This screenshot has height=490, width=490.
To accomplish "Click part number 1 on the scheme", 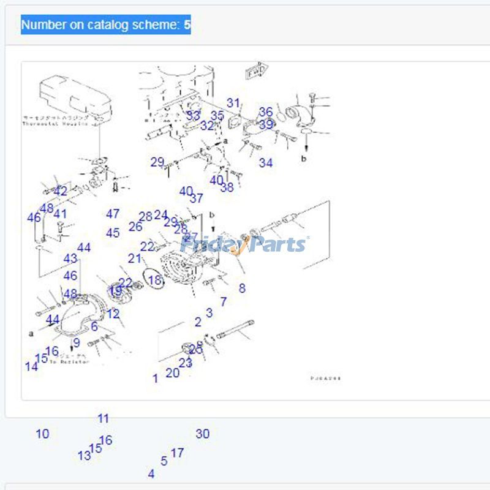I will [x=155, y=379].
